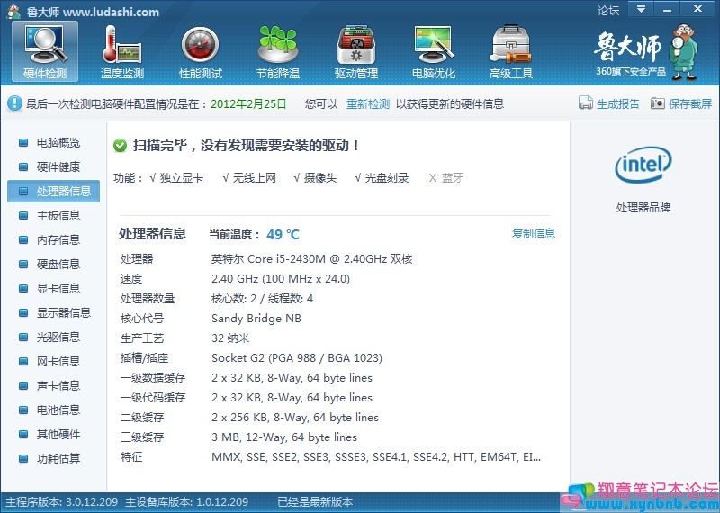Open title bar dropdown menu arrow

641,10
